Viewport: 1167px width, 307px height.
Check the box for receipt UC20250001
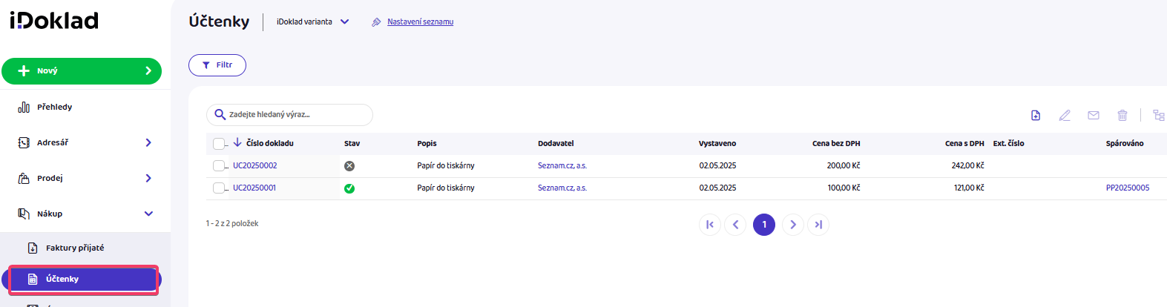click(x=219, y=188)
